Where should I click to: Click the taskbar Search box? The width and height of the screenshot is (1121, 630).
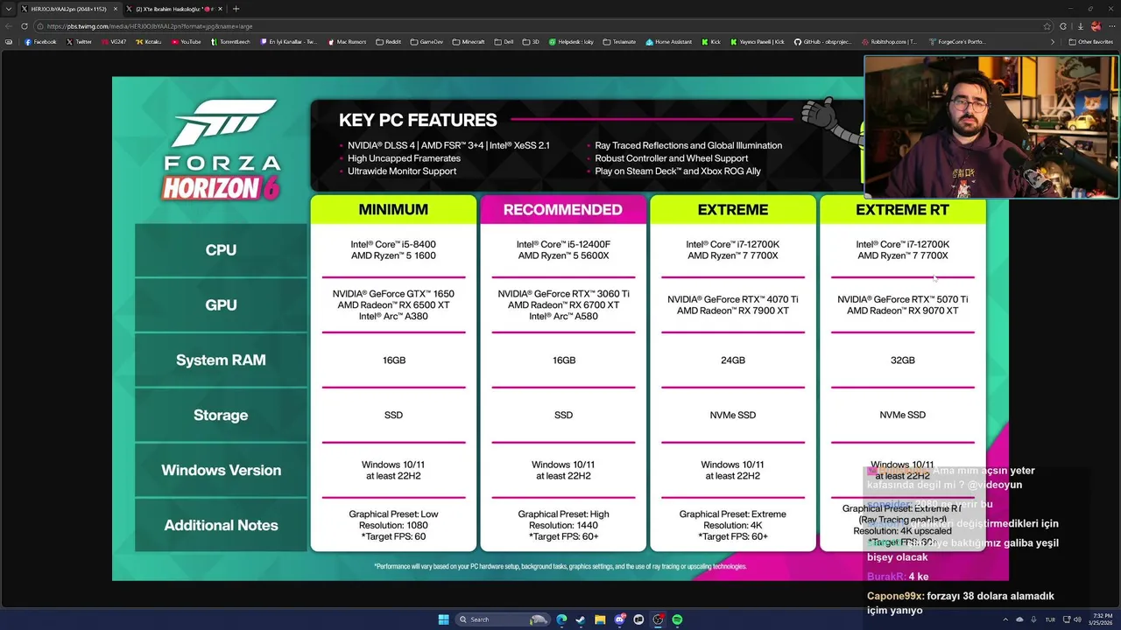click(503, 619)
